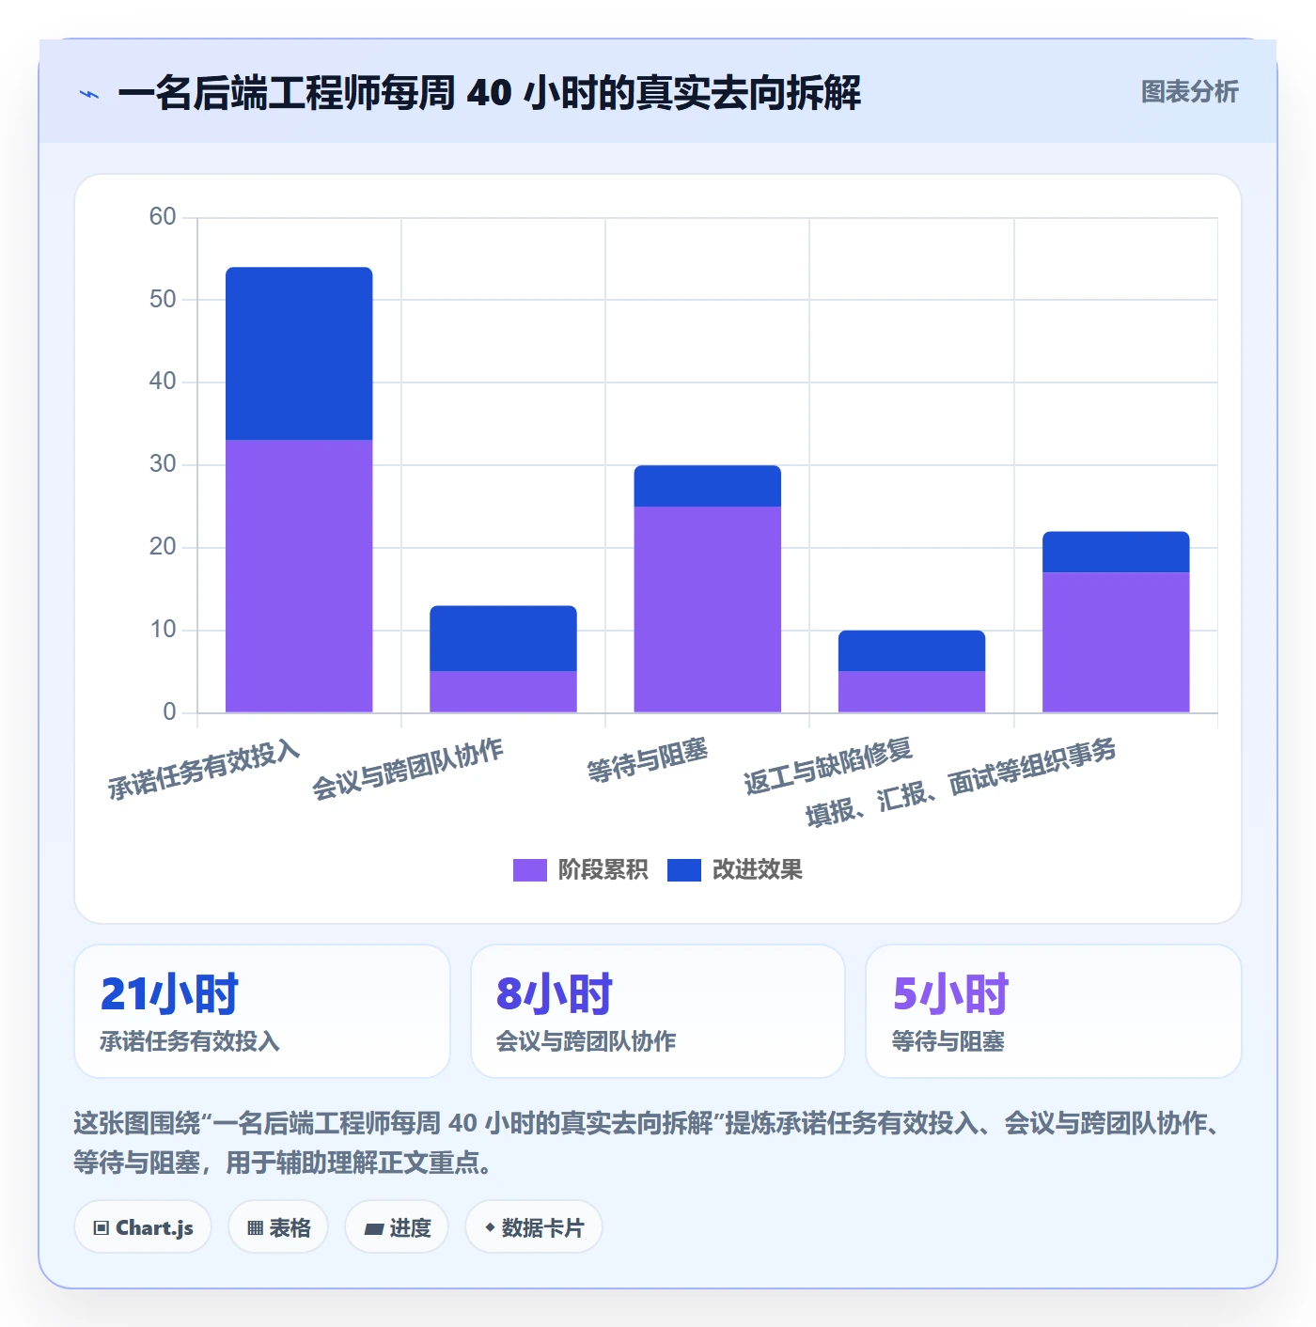Click the 会议与跨团队协作 x-axis label
The height and width of the screenshot is (1327, 1316).
(x=407, y=769)
